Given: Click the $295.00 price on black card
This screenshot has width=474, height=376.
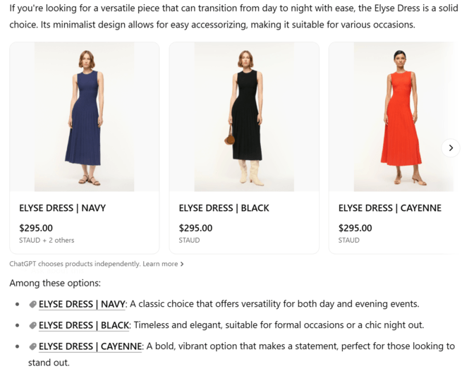Looking at the screenshot, I should click(195, 228).
